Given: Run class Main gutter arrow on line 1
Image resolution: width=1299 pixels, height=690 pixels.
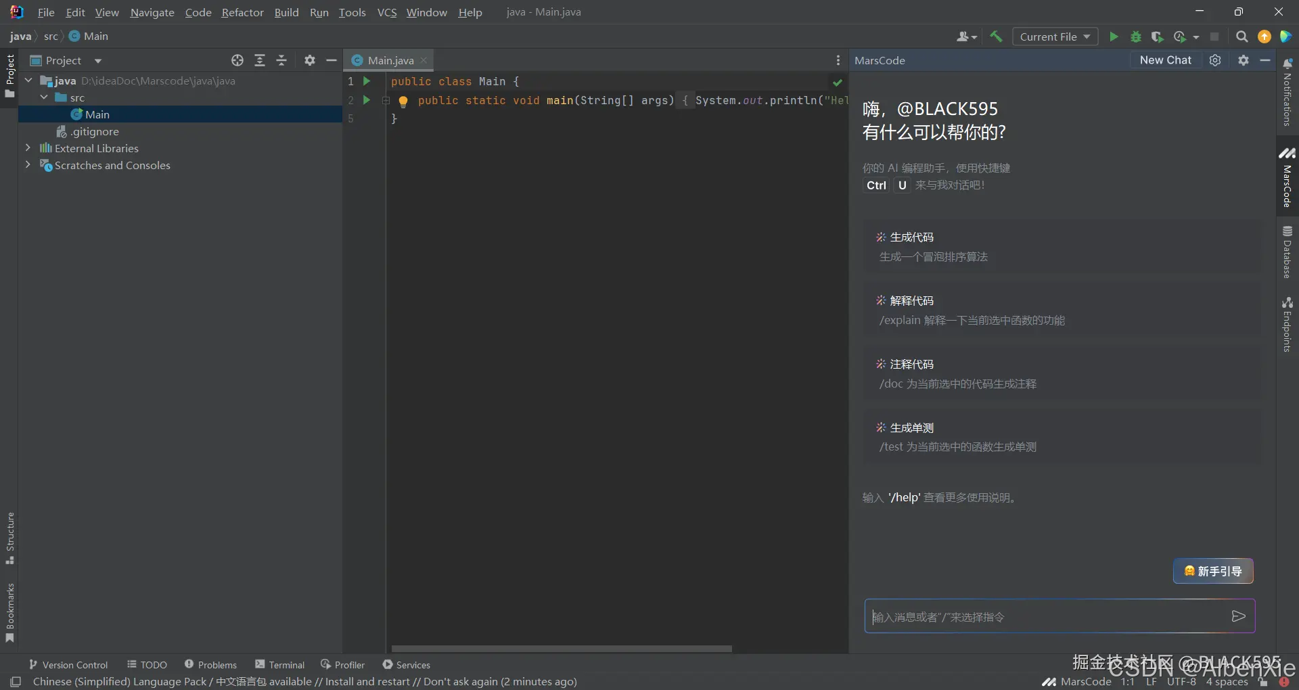Looking at the screenshot, I should 367,81.
